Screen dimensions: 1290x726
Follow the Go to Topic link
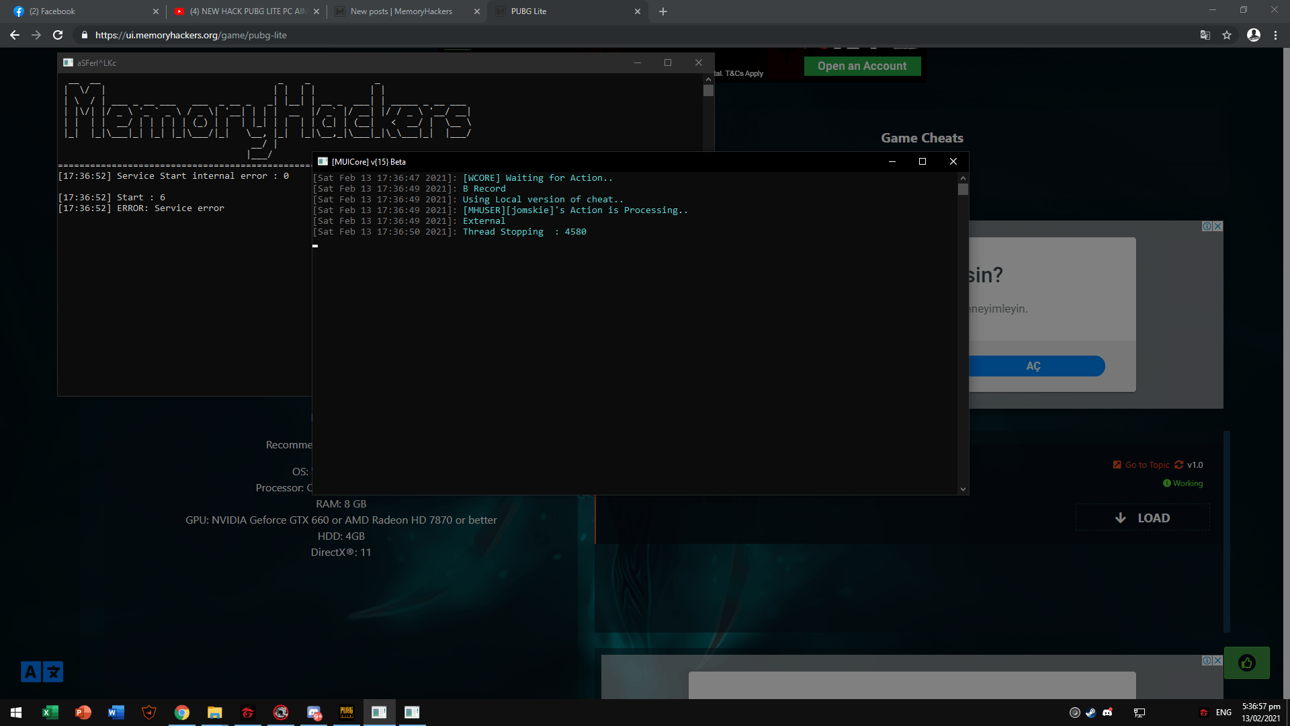coord(1147,465)
